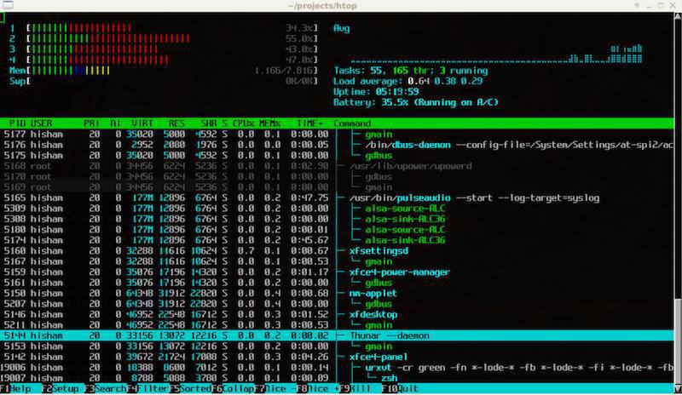Sort by the PID column header
This screenshot has height=395, width=682.
(17, 123)
